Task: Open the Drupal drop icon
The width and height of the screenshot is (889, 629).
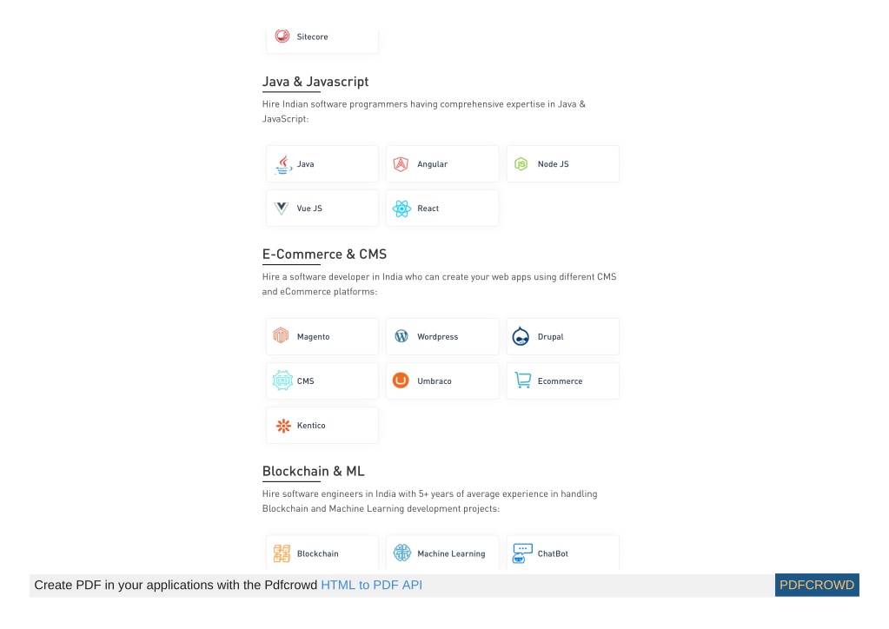Action: [x=521, y=336]
